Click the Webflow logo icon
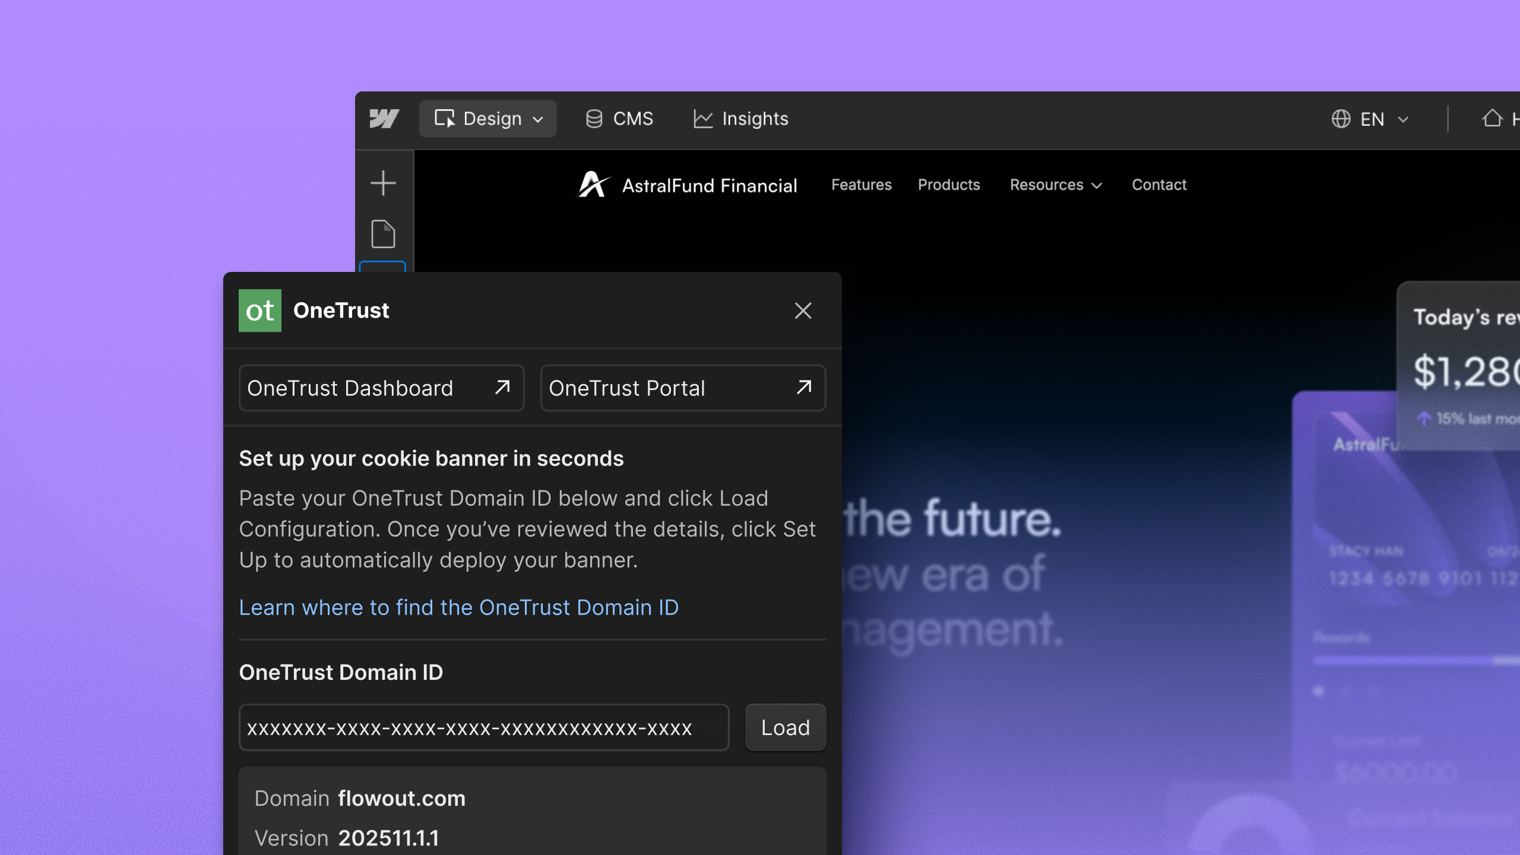 point(385,119)
